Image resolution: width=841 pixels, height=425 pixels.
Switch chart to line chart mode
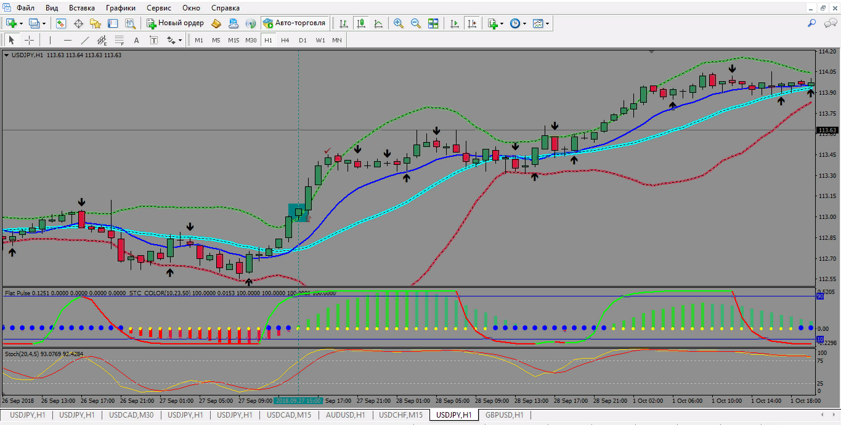pos(378,23)
